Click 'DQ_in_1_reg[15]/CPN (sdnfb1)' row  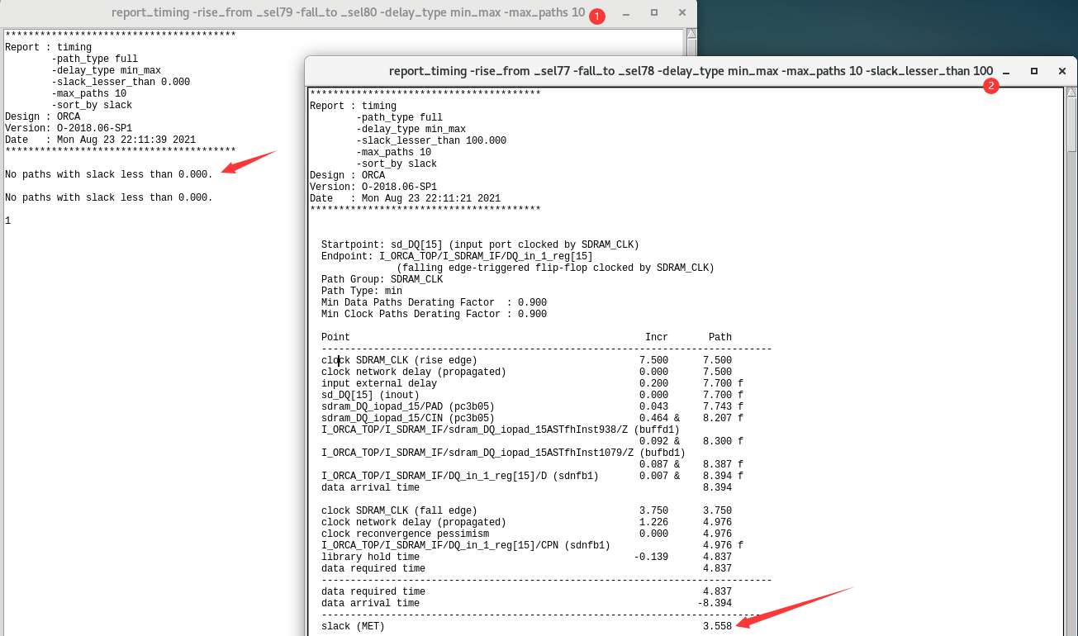tap(532, 545)
